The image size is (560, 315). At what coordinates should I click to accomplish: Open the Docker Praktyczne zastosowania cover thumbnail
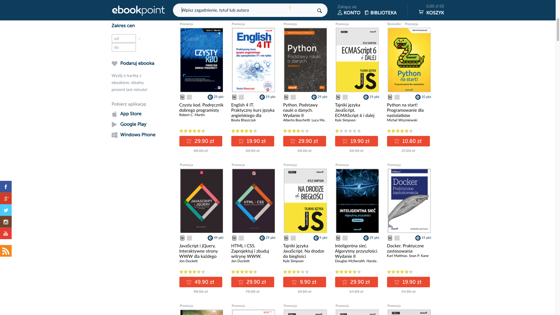pyautogui.click(x=409, y=201)
